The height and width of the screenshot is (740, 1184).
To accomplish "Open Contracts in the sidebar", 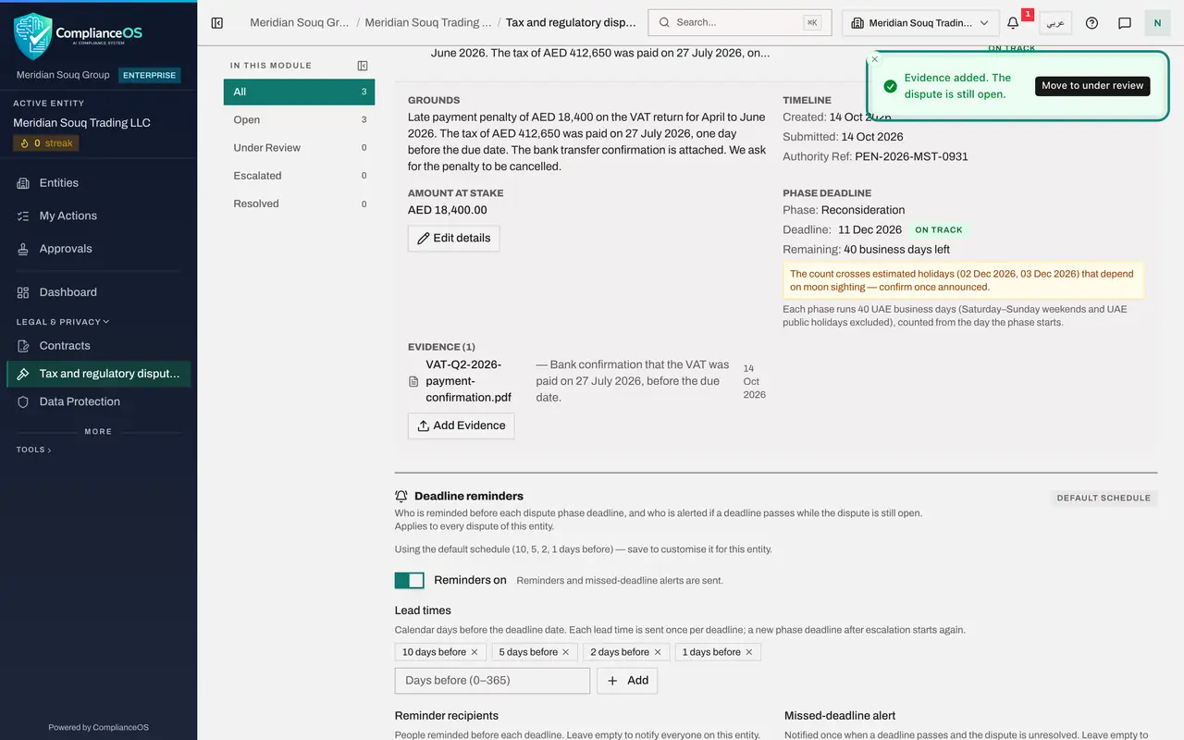I will click(x=98, y=346).
